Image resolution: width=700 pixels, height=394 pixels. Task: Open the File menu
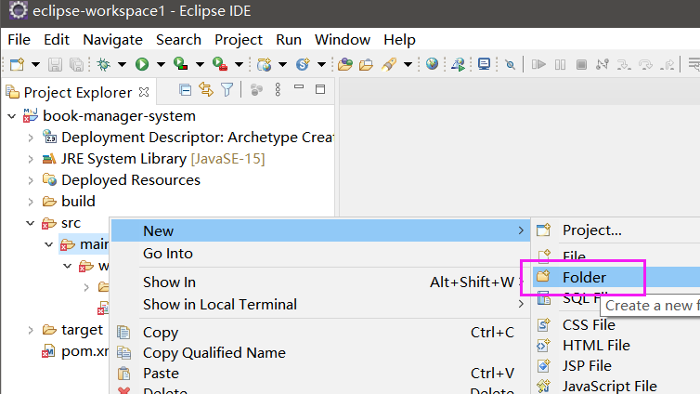19,40
